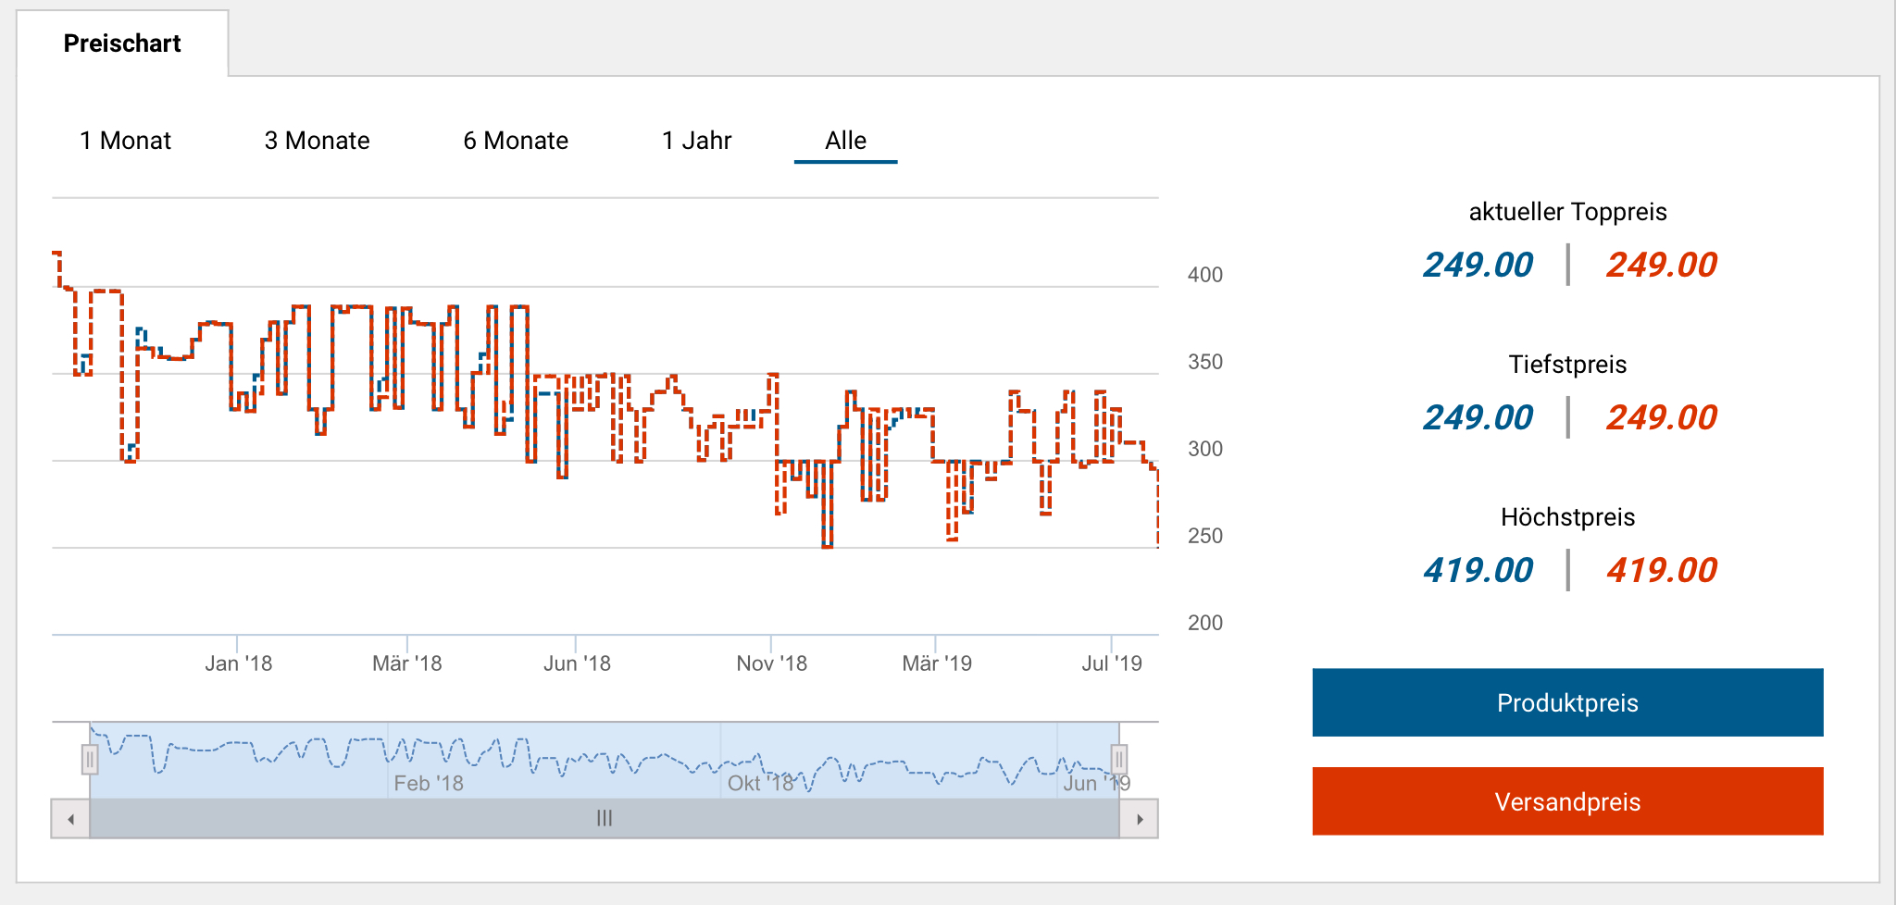This screenshot has height=905, width=1896.
Task: Click the left range handle of the navigator
Action: click(90, 760)
